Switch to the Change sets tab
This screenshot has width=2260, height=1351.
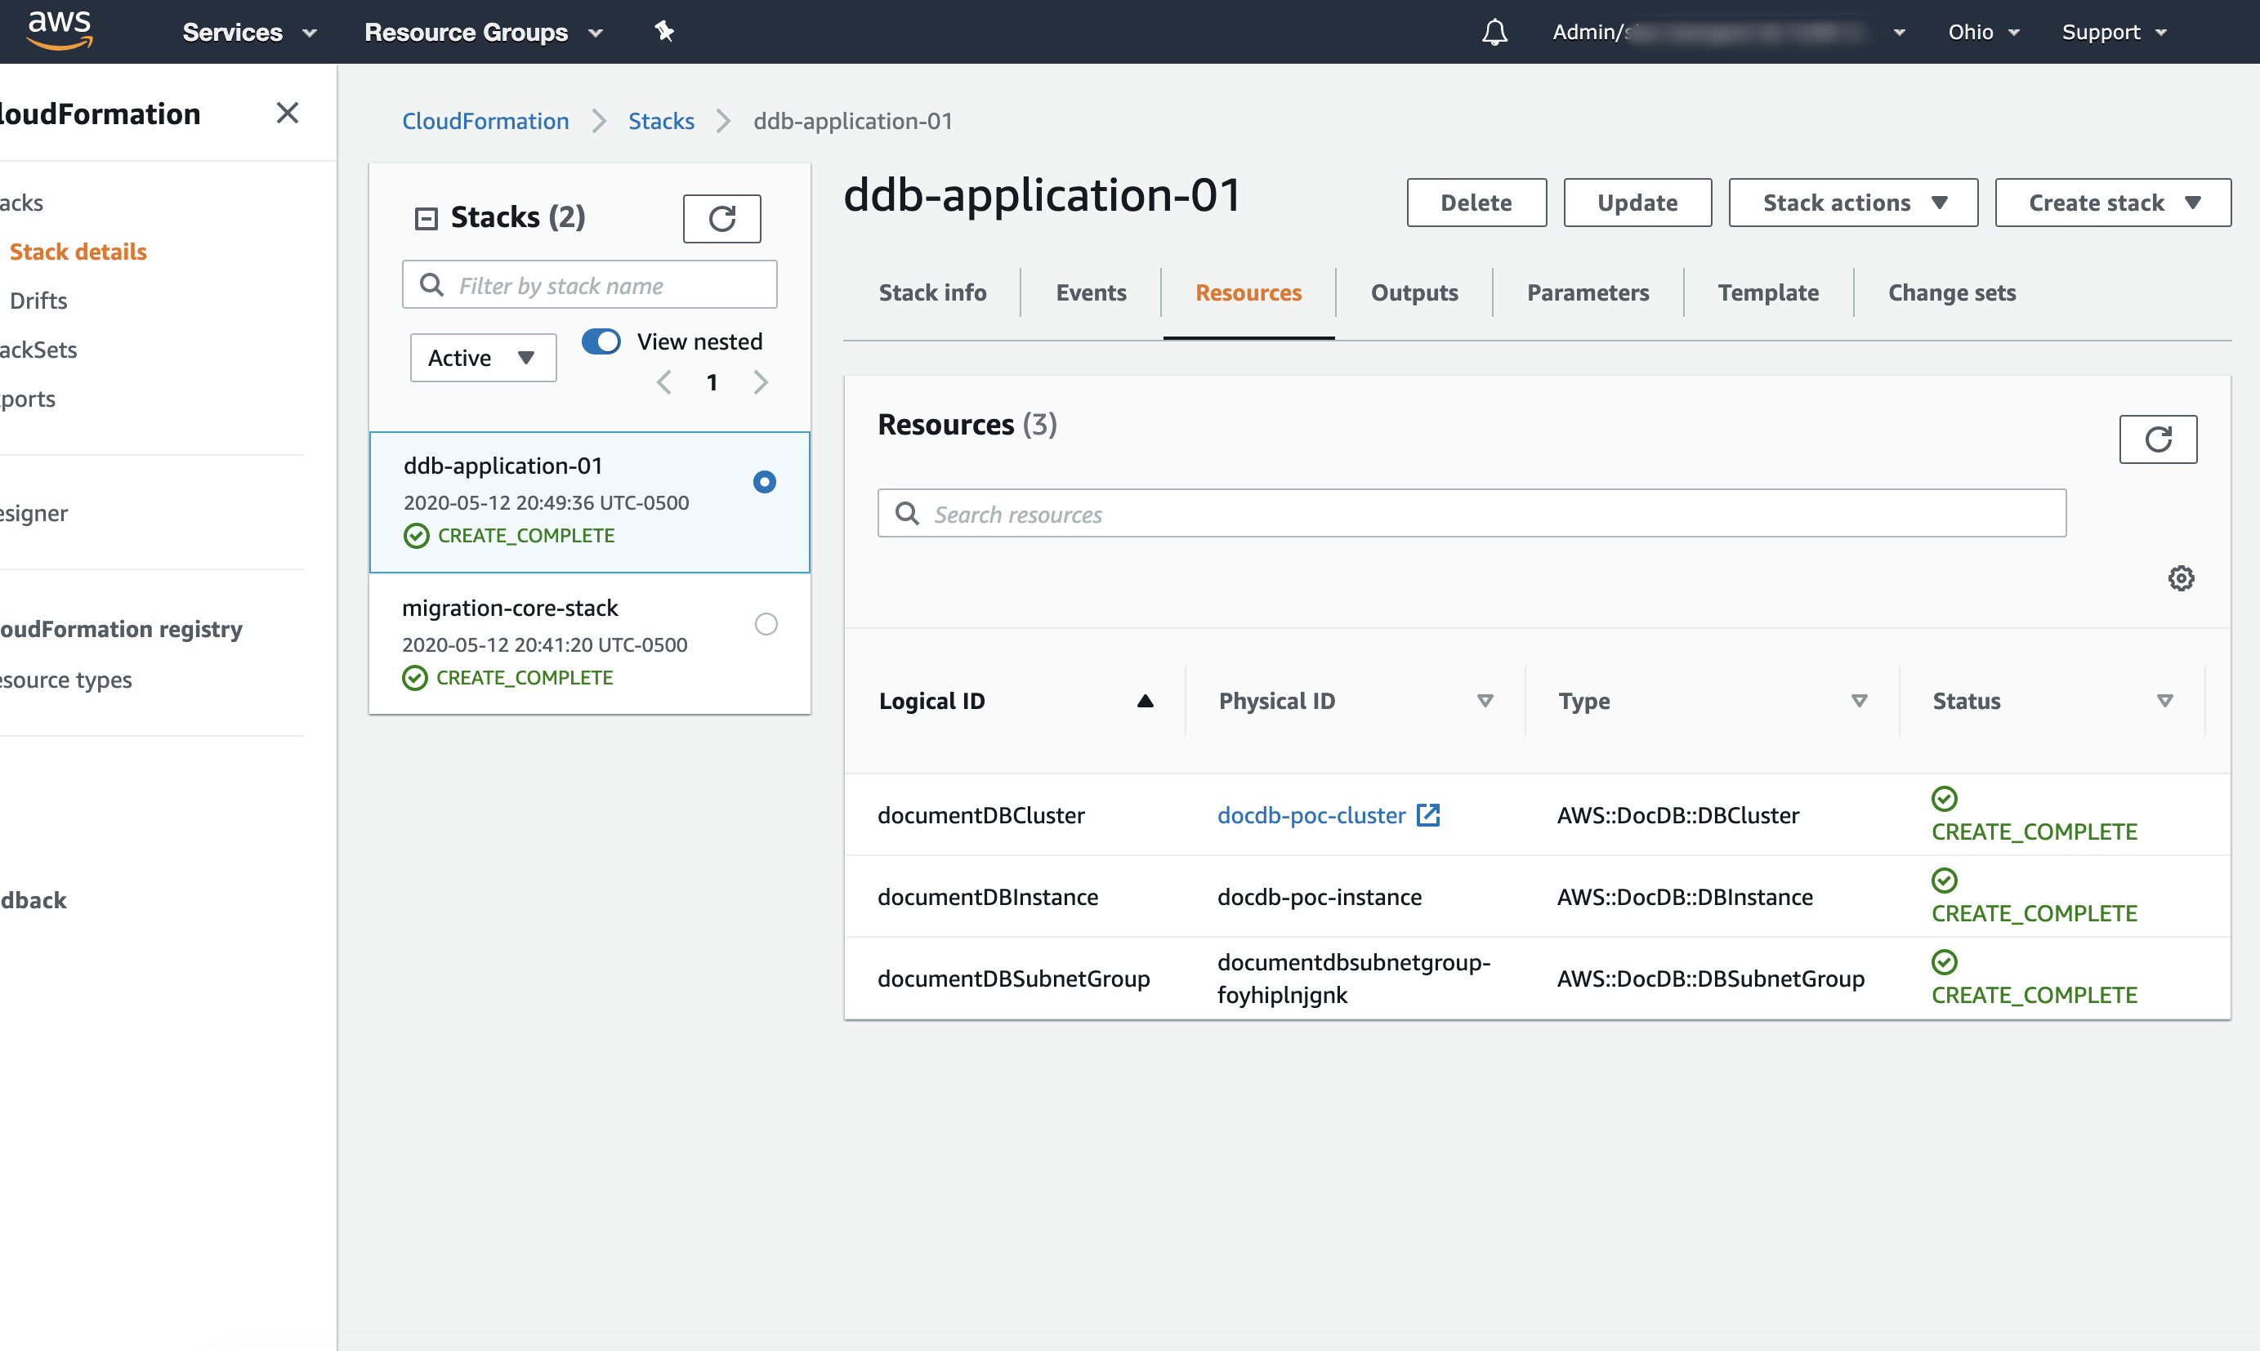(1951, 292)
